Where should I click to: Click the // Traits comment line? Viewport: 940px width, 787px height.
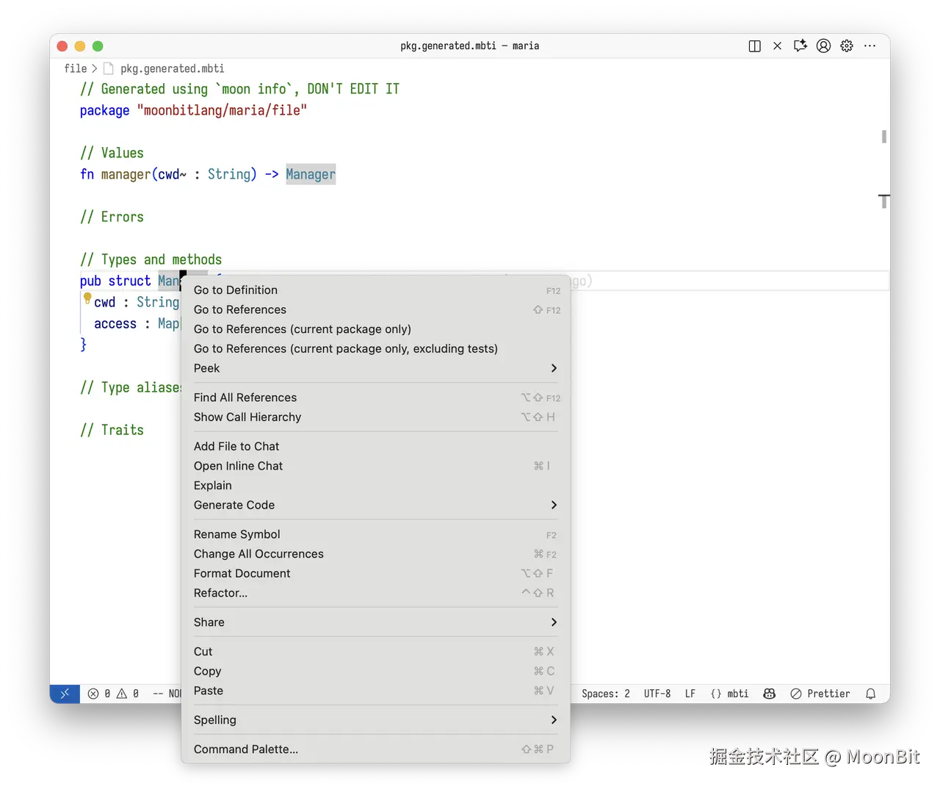(x=112, y=430)
